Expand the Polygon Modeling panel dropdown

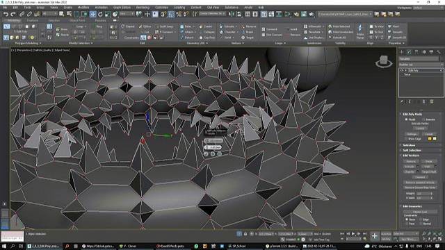coord(28,43)
